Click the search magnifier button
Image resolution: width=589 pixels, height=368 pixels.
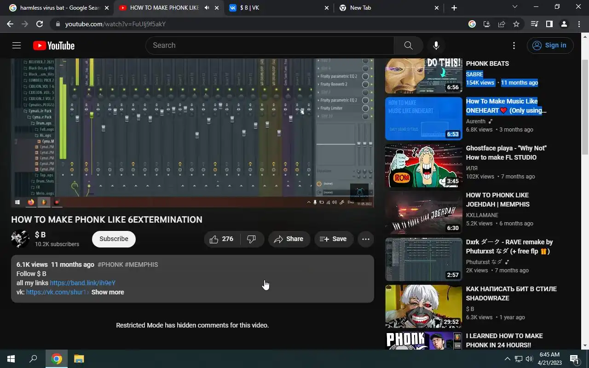[x=408, y=46]
